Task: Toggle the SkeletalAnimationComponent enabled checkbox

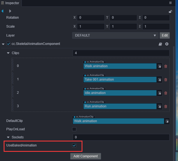Action: click(x=8, y=44)
